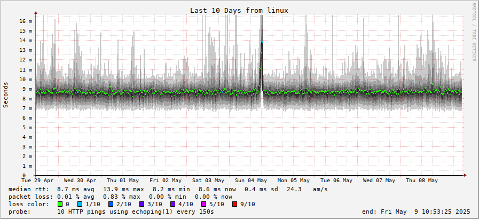Click the purple 4/10 loss swatch
Viewport: 479px width, 219px height.
point(172,204)
